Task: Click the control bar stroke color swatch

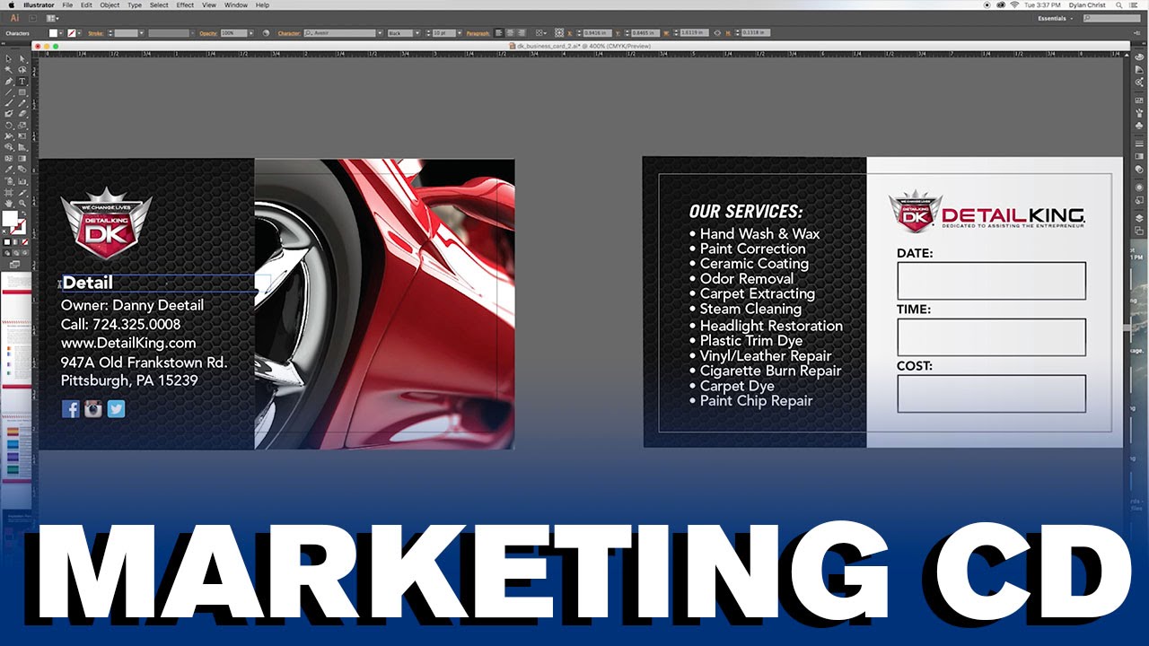Action: pyautogui.click(x=72, y=33)
